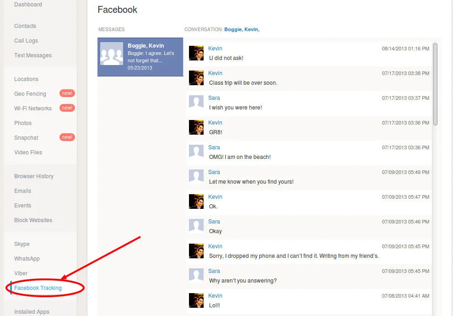This screenshot has height=316, width=453.
Task: Open the Viber section
Action: pyautogui.click(x=21, y=273)
